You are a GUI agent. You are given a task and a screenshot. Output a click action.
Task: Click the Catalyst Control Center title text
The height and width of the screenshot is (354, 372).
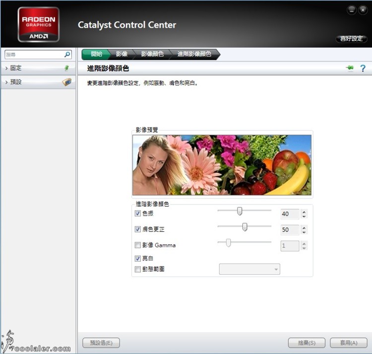click(127, 25)
